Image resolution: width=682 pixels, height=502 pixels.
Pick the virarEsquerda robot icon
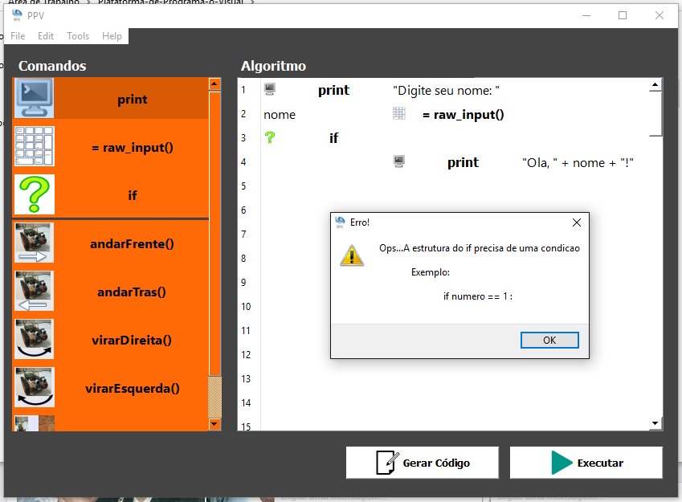(34, 387)
